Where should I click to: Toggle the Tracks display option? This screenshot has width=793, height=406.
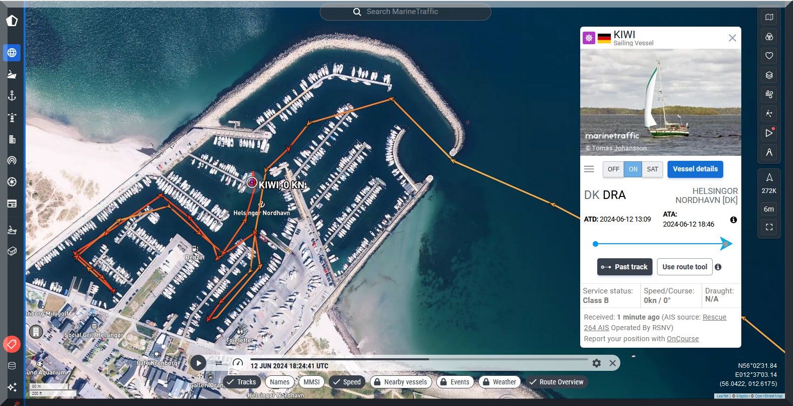coord(241,382)
